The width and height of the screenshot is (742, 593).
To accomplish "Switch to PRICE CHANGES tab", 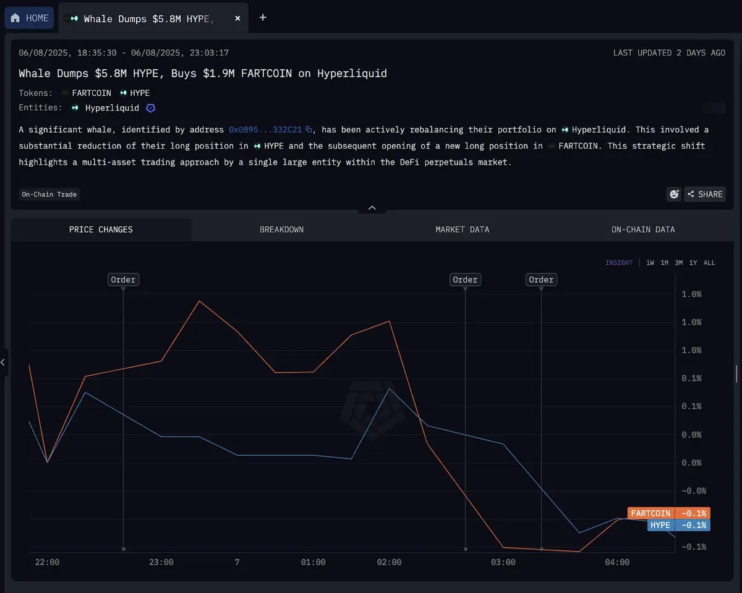I will click(101, 229).
